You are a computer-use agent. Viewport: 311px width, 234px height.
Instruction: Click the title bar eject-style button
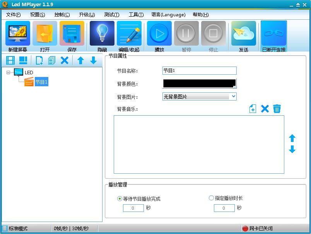(x=298, y=5)
